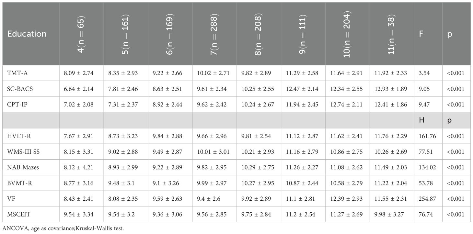Click the Education column header

(27, 34)
